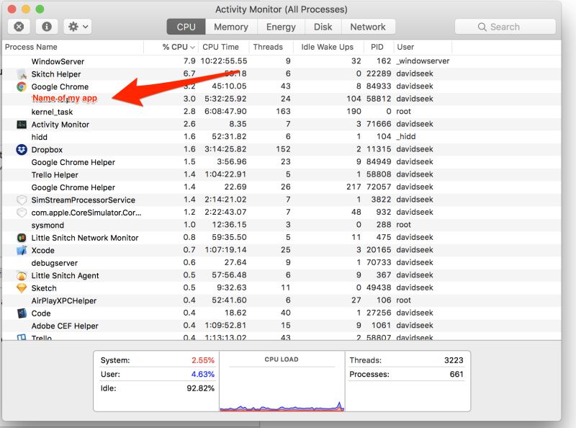
Task: Click the CPU LOAD graph
Action: pos(282,381)
